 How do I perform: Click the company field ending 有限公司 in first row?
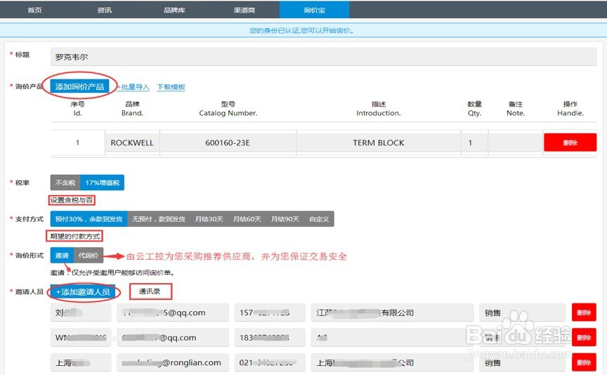click(x=393, y=312)
